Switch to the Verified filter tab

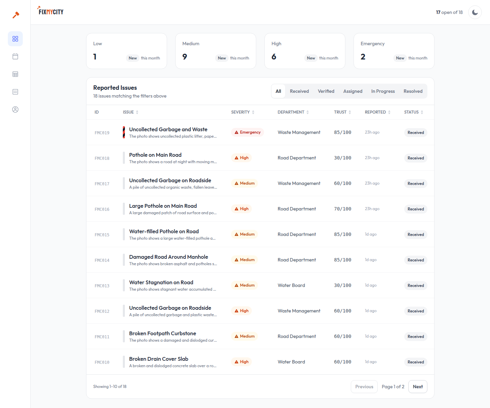pos(326,91)
